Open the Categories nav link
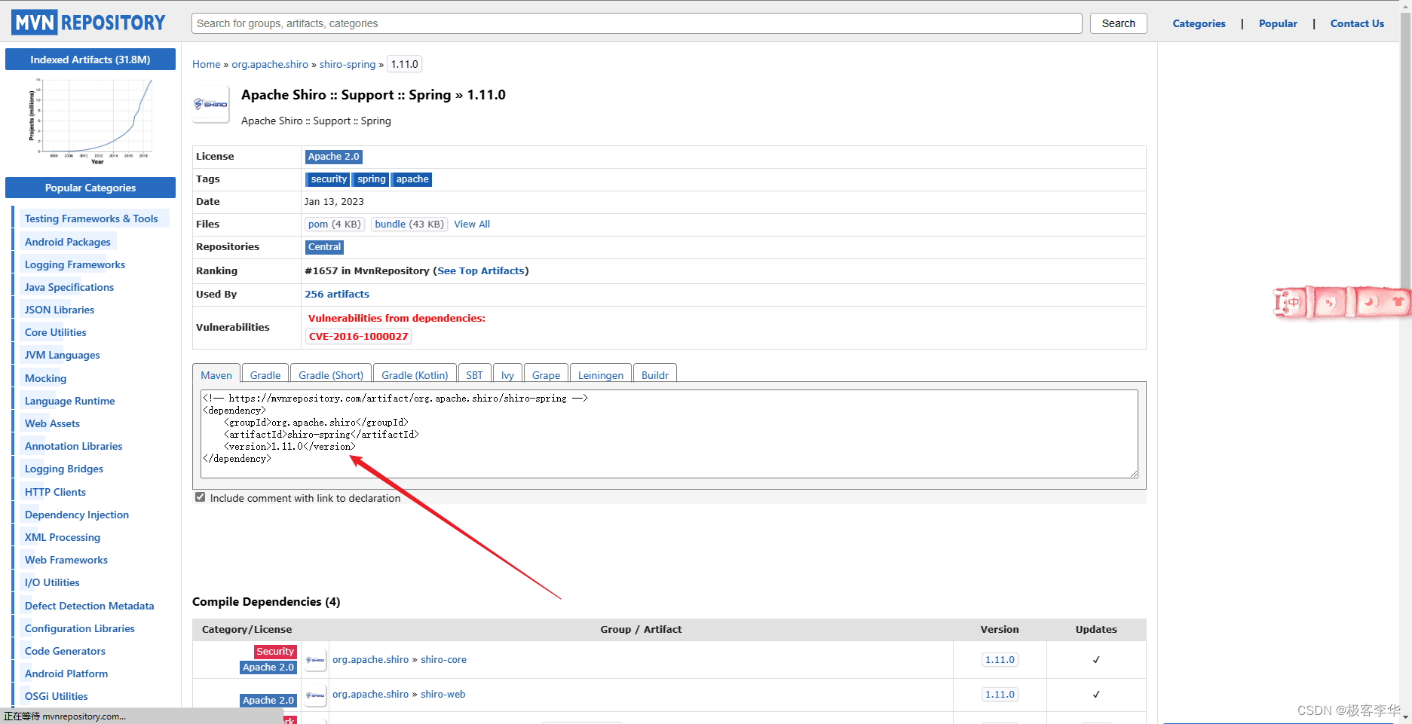1412x724 pixels. (x=1199, y=23)
